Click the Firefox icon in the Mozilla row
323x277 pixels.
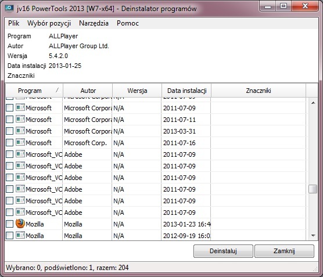(20, 224)
